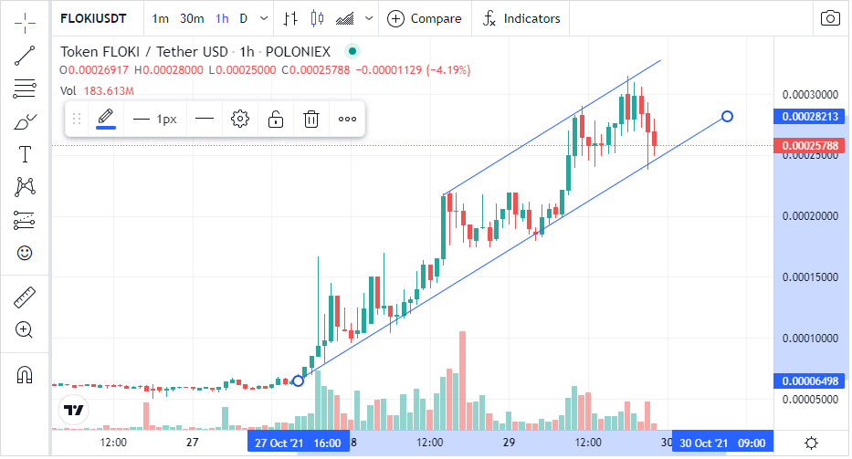Click the Compare button
The height and width of the screenshot is (459, 852).
425,18
